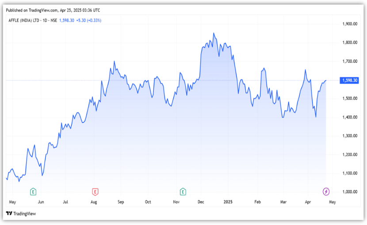Viewport: 367px width, 225px height.
Task: Select the Sep label on time axis
Action: (x=121, y=202)
